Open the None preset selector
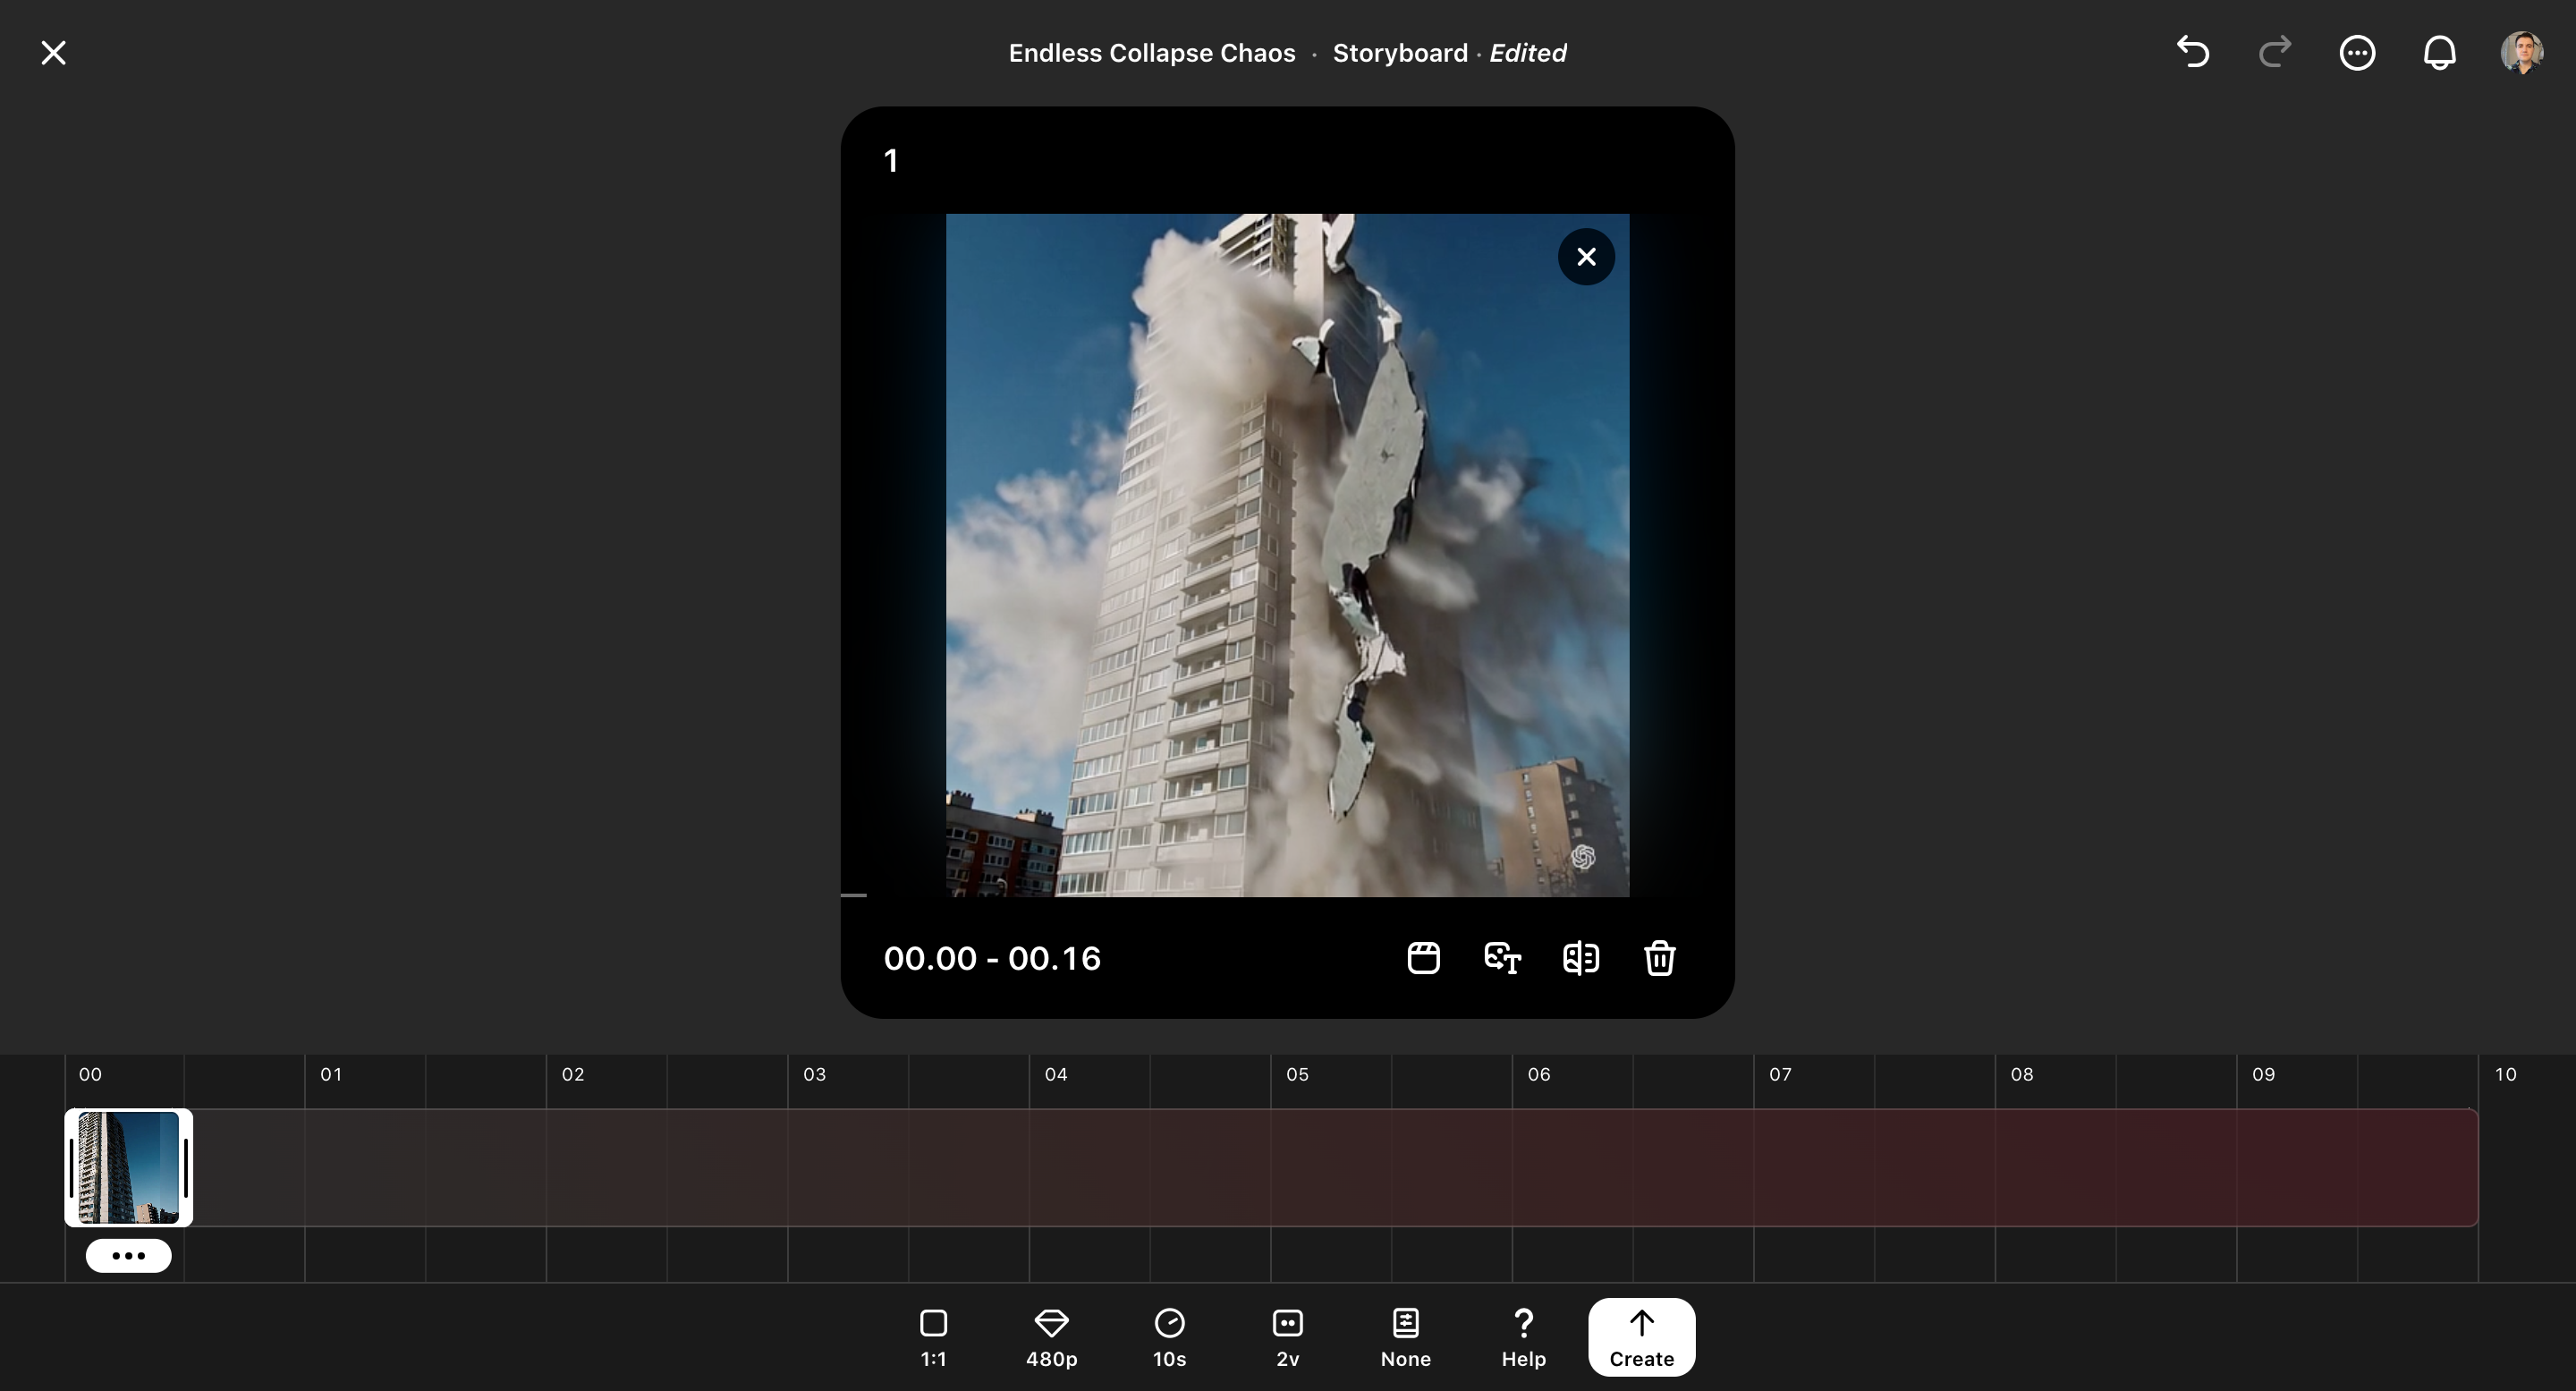 tap(1405, 1338)
